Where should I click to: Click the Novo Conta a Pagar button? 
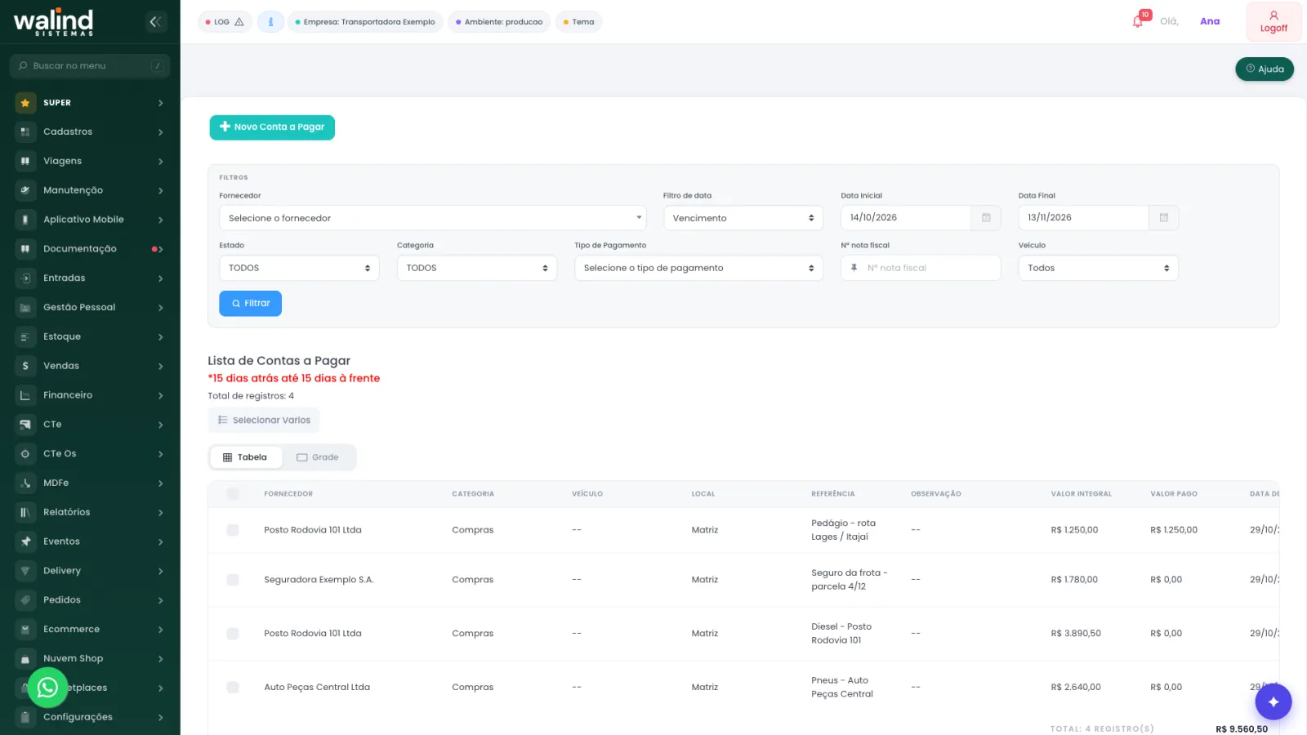click(x=272, y=127)
